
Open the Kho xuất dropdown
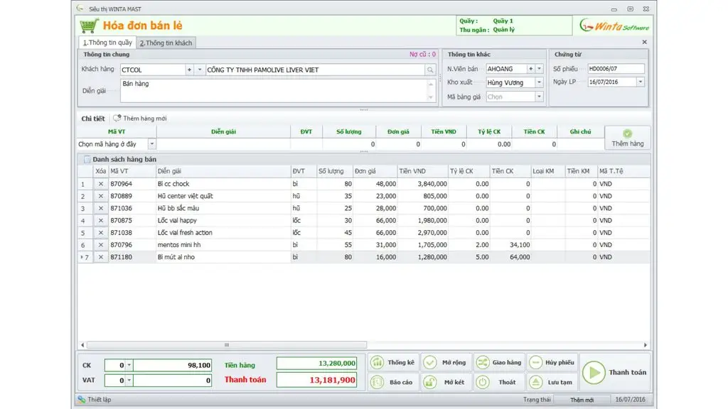[x=539, y=82]
